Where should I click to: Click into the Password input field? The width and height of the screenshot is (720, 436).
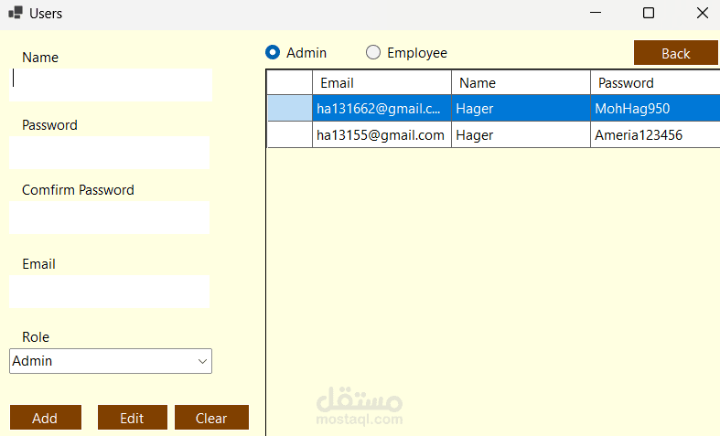click(x=109, y=153)
